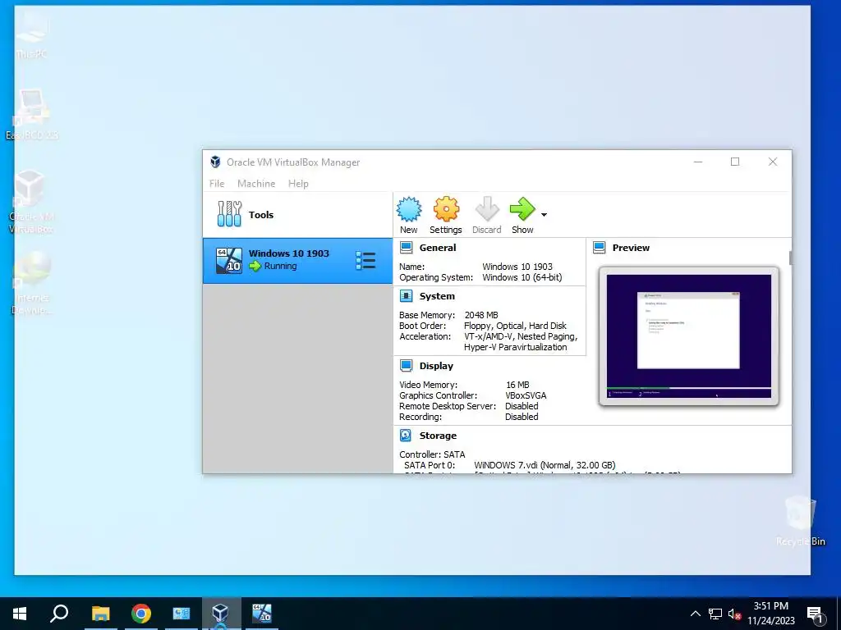Open File Explorer from the taskbar

pyautogui.click(x=100, y=614)
